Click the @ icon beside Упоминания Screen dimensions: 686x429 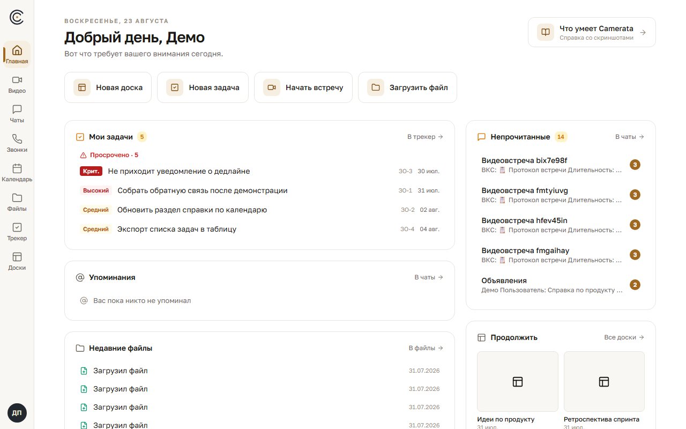[80, 277]
